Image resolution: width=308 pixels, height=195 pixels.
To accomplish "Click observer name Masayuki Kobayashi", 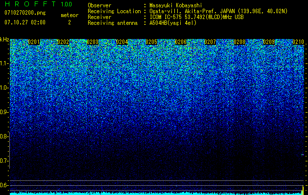I will point(176,6).
